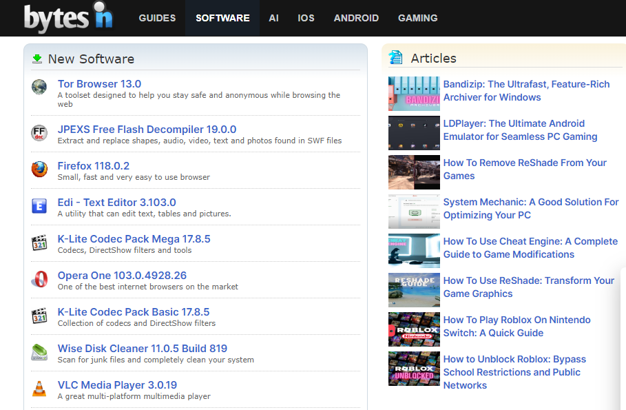
Task: Click the System Mechanic article thumbnail
Action: pos(414,212)
